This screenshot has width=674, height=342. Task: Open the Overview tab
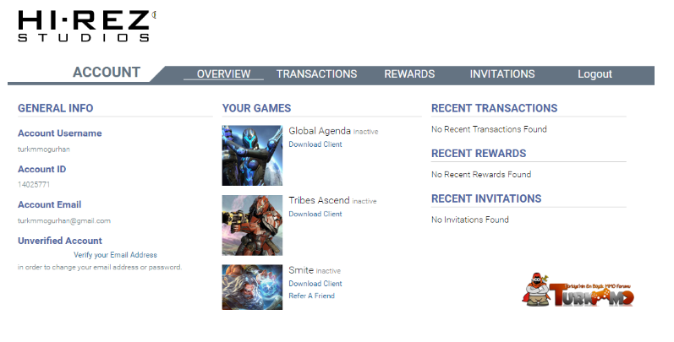223,73
